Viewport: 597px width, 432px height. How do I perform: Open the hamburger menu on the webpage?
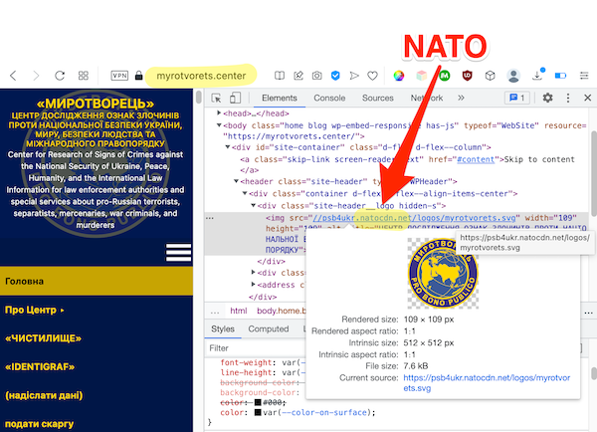click(178, 252)
